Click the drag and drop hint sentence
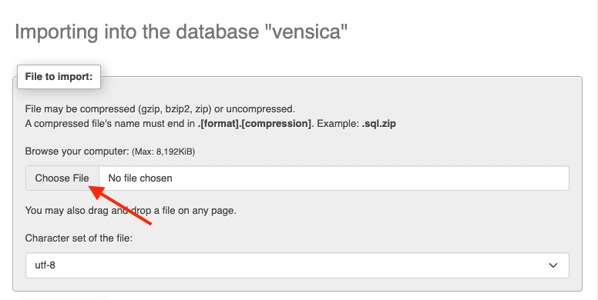Screen dimensions: 598x300 click(x=131, y=211)
